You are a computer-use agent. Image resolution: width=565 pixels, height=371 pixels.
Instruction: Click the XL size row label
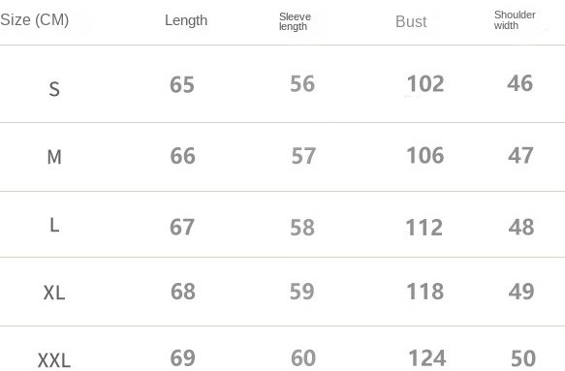point(54,293)
